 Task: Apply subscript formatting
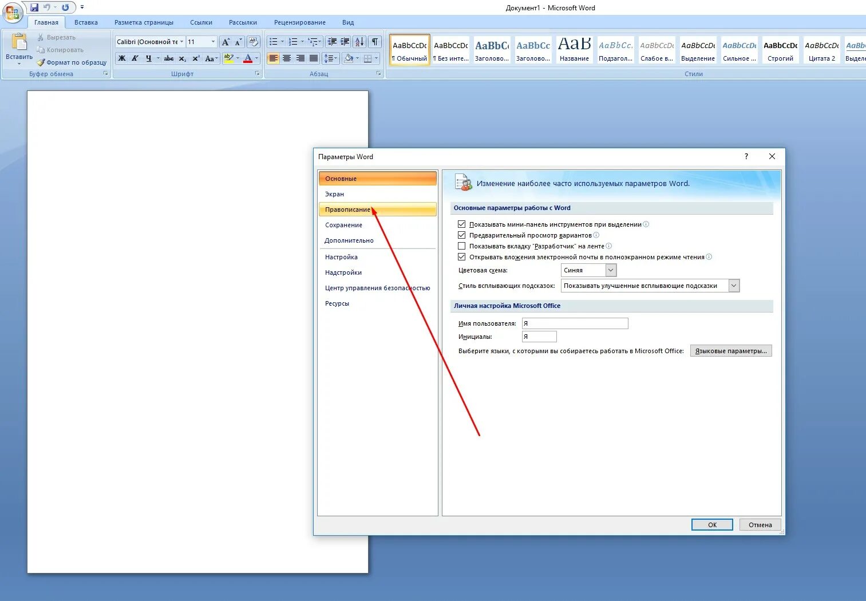pyautogui.click(x=182, y=58)
